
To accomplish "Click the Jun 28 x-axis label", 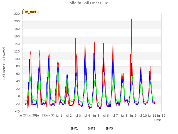I will 31,115.
